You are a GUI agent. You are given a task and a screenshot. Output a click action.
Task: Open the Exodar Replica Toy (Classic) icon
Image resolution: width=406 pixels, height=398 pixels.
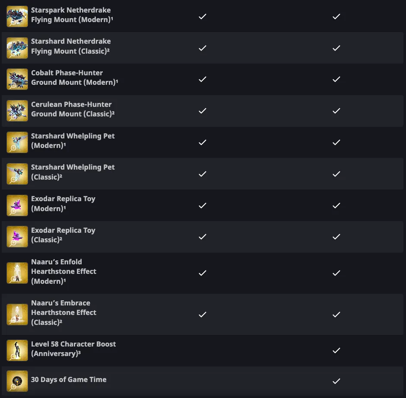(17, 237)
